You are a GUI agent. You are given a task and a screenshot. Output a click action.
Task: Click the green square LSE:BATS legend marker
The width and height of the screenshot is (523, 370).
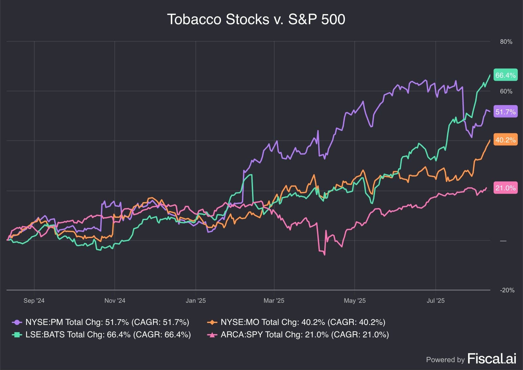tap(17, 335)
